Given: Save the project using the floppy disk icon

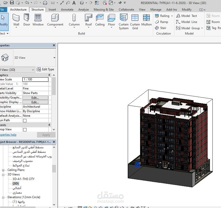Looking at the screenshot, I should click(x=12, y=3).
